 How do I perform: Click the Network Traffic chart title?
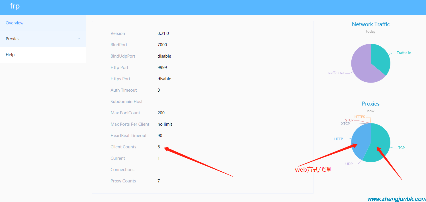tap(371, 24)
